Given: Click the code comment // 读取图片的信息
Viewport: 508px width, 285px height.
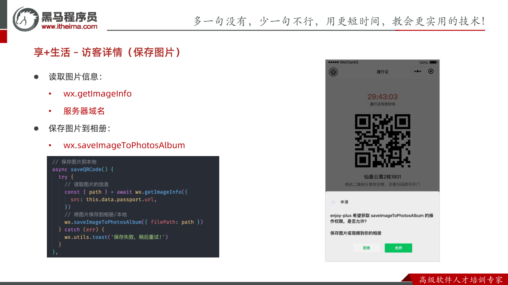Looking at the screenshot, I should (x=87, y=184).
